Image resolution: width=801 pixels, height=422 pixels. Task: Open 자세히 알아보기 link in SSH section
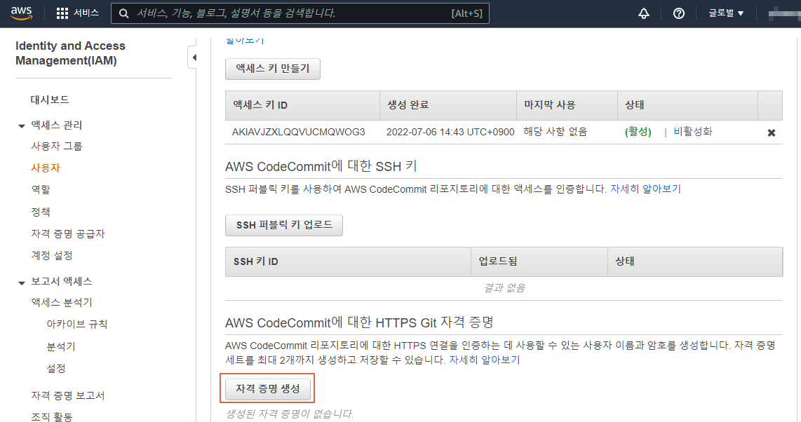(x=646, y=189)
